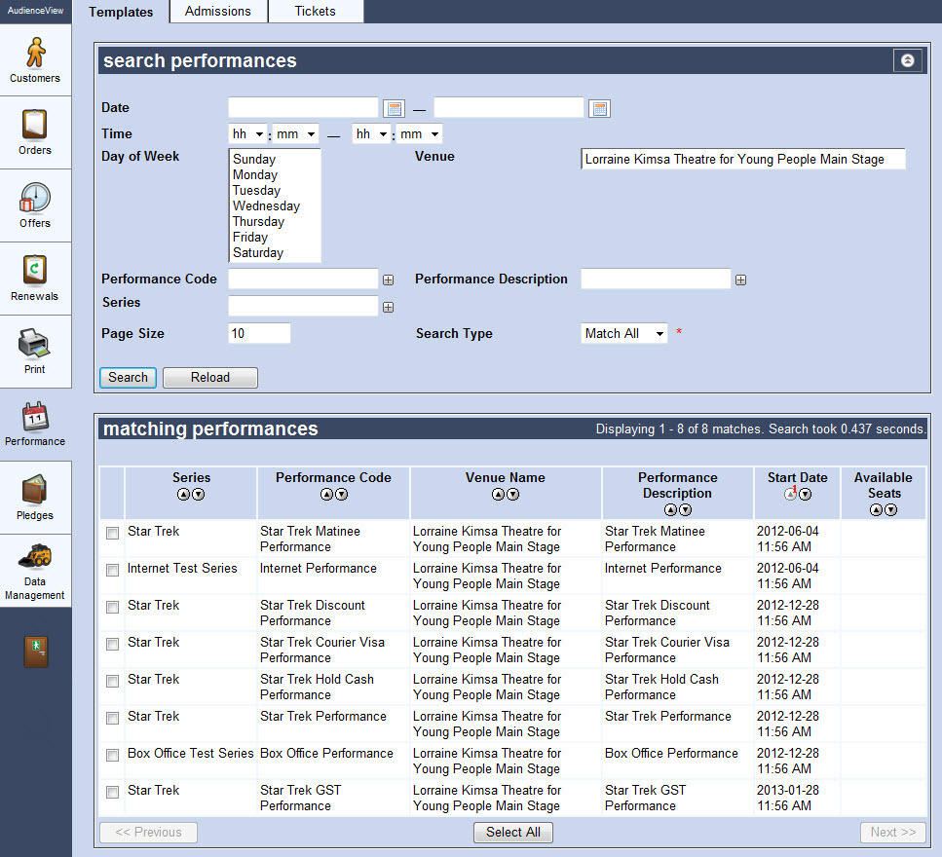The height and width of the screenshot is (857, 942).
Task: Sort Series column ascending
Action: [x=183, y=495]
